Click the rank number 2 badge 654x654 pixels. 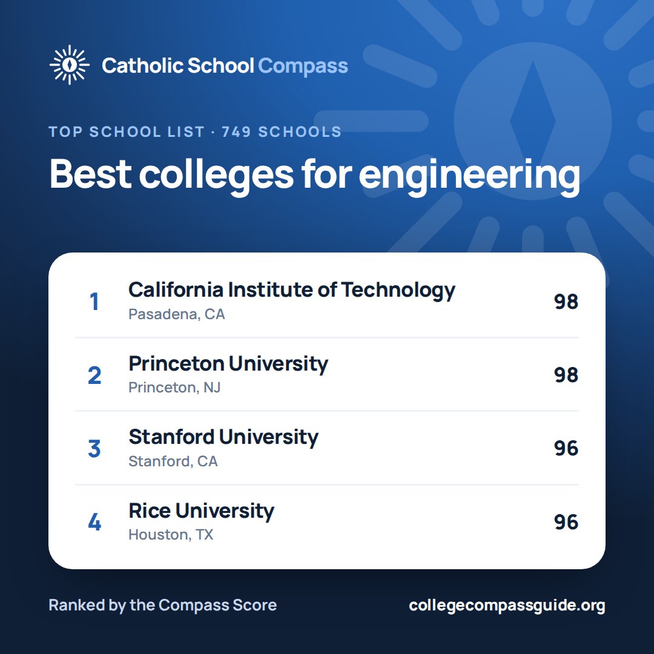click(94, 375)
